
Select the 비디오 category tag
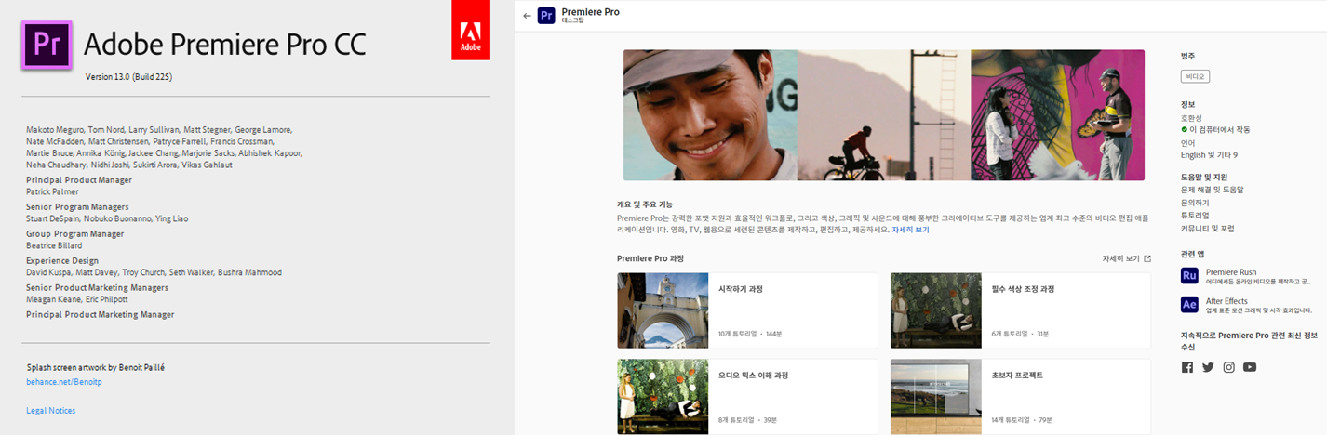(1195, 76)
